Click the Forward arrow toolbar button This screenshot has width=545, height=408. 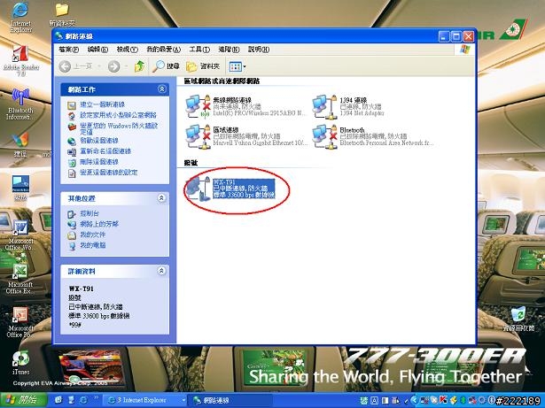pos(114,66)
